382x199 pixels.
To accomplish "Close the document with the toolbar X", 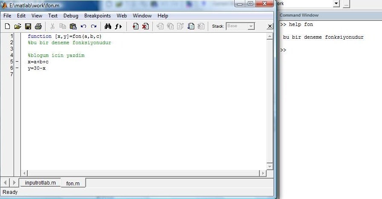I will click(270, 26).
